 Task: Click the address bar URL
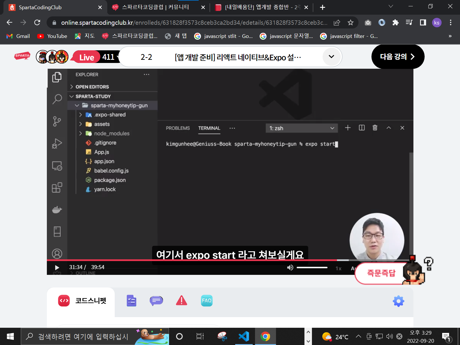[194, 22]
